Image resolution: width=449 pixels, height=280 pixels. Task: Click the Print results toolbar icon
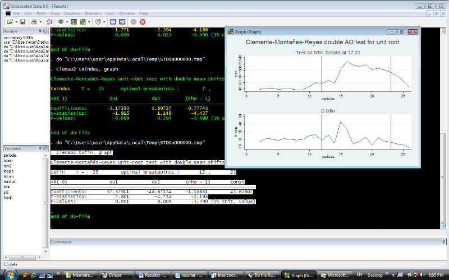coord(34,21)
